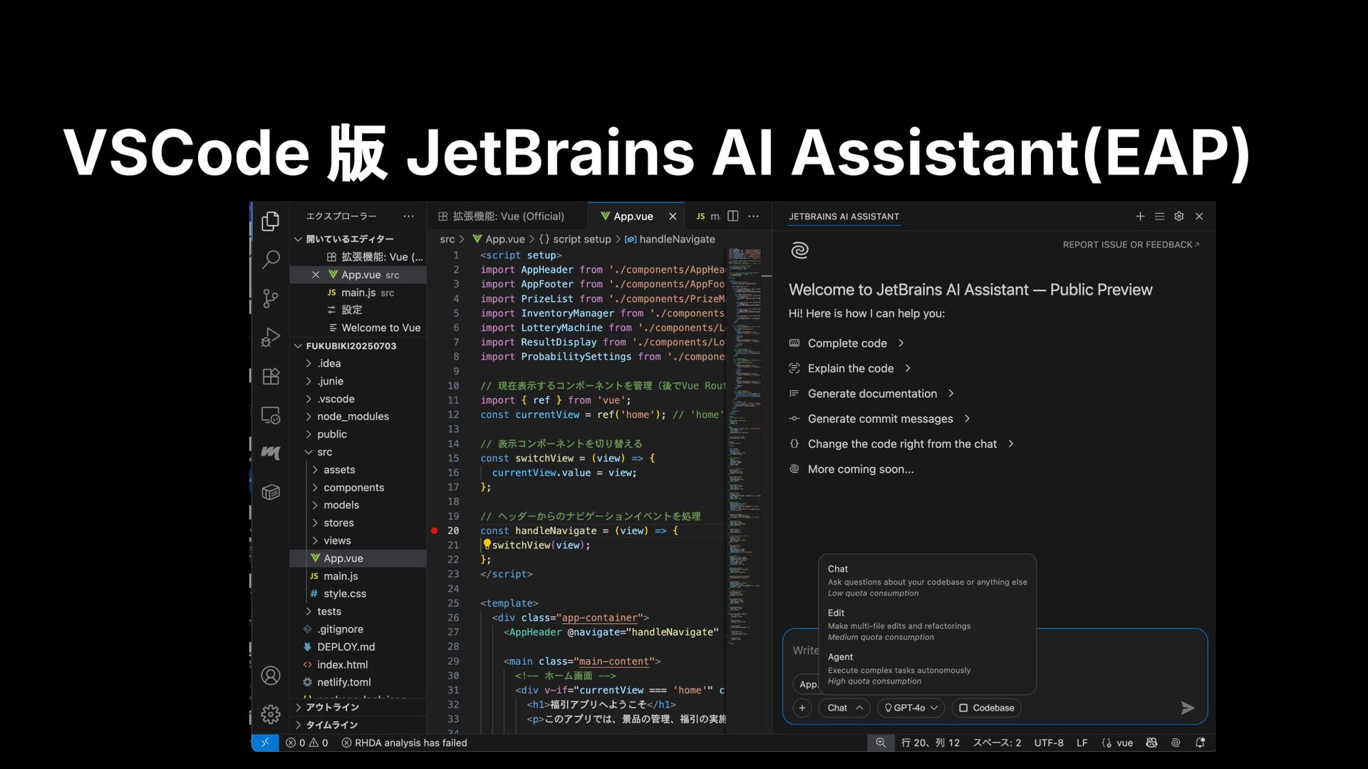Image resolution: width=1368 pixels, height=769 pixels.
Task: Click Generate commit messages suggestion
Action: click(880, 419)
